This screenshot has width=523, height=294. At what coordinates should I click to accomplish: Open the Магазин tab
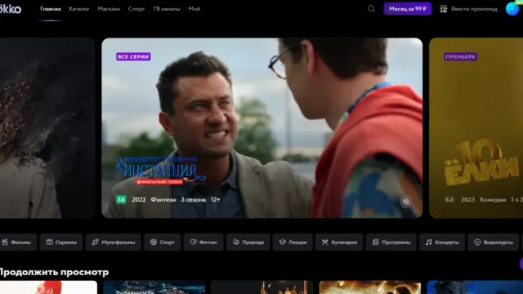coord(109,9)
